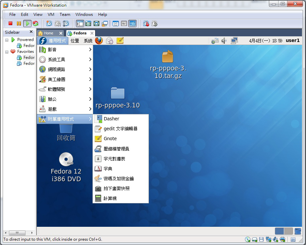
Task: Select the rp-pppoe-3.10 desktop folder
Action: tap(117, 98)
